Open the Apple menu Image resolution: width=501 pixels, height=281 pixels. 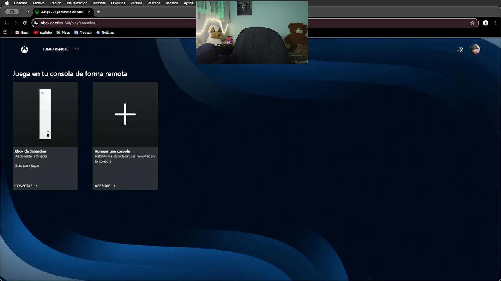tap(7, 3)
